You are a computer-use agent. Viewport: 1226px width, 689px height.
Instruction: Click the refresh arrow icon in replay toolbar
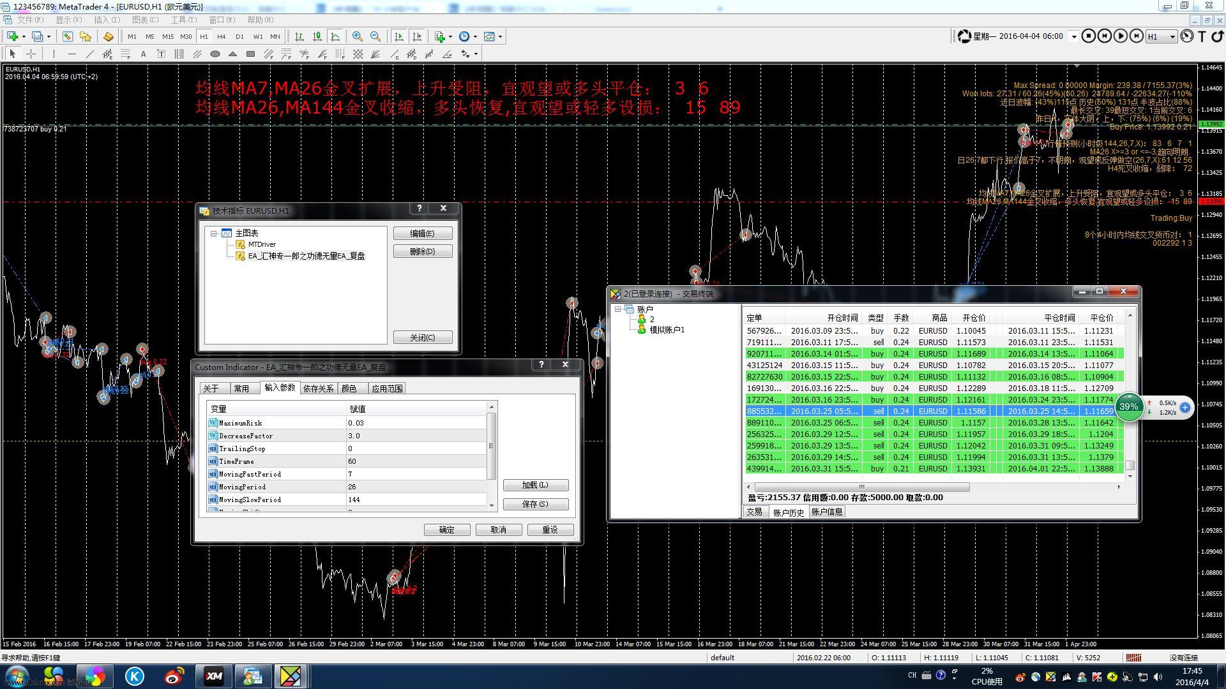click(1218, 36)
